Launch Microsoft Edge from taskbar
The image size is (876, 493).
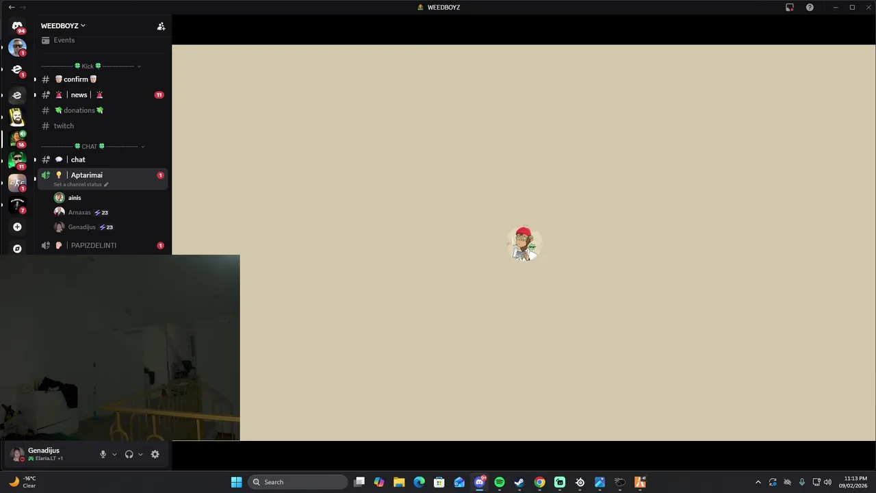tap(419, 482)
